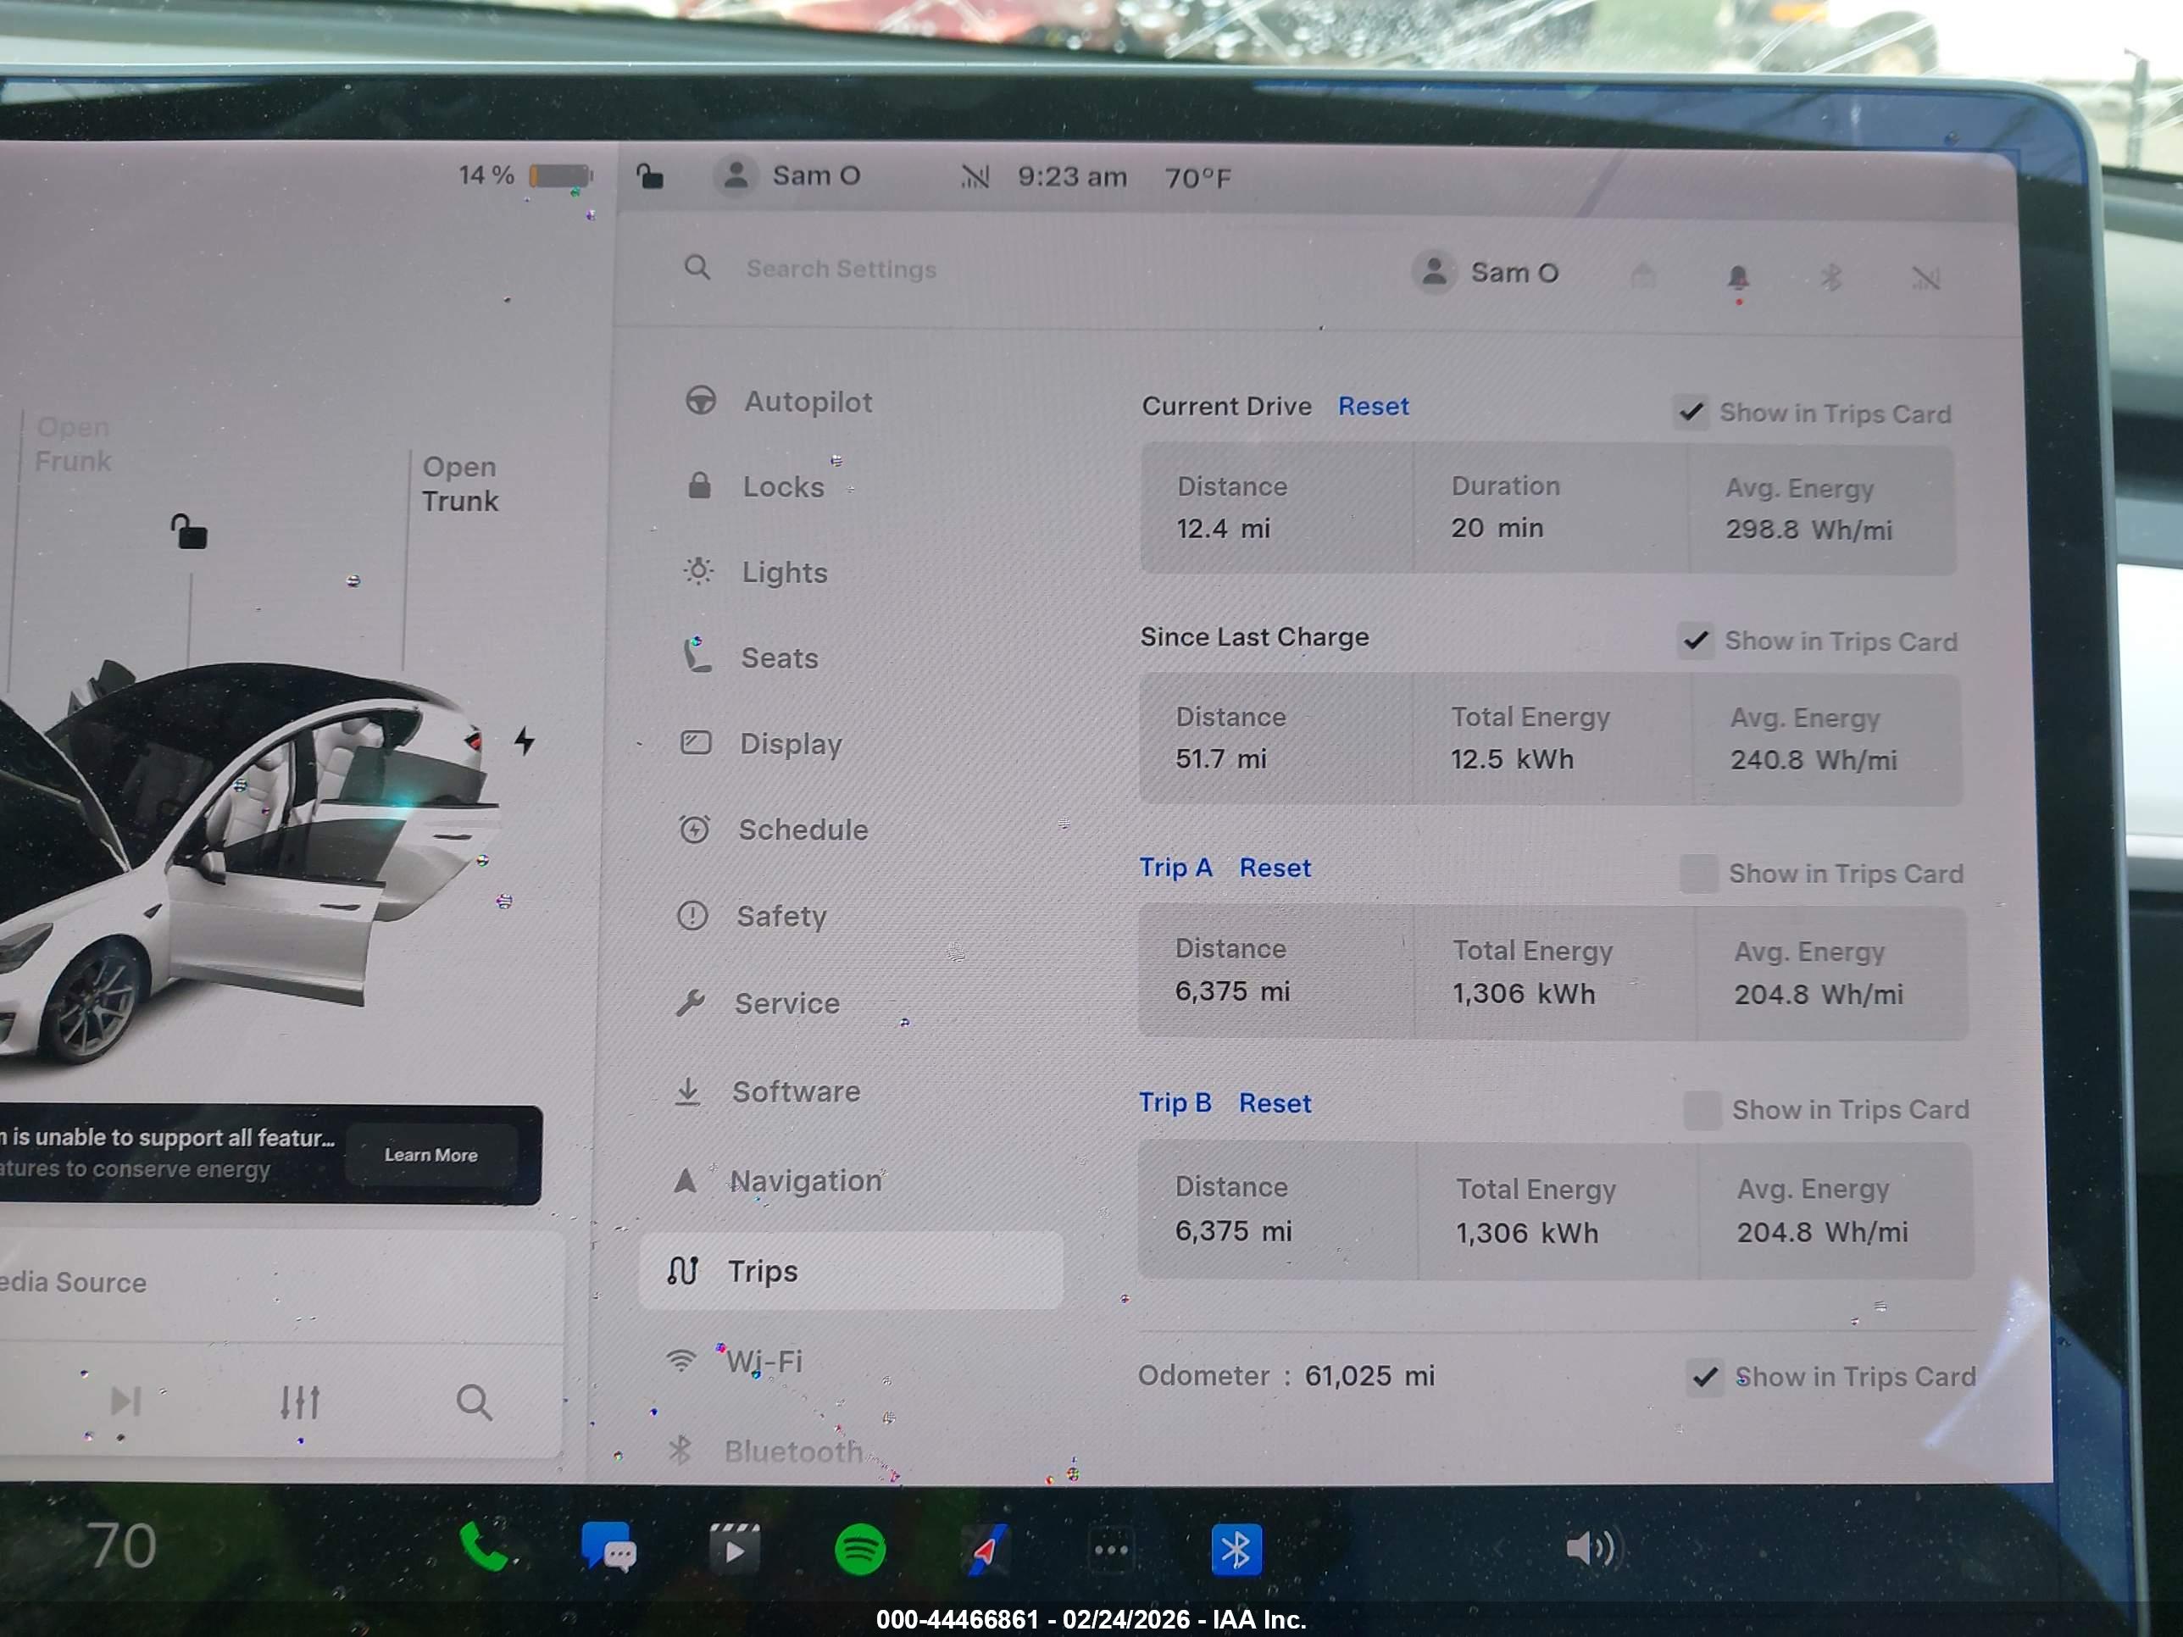Open the all-apps three dots launcher
Image resolution: width=2183 pixels, height=1637 pixels.
click(1111, 1551)
